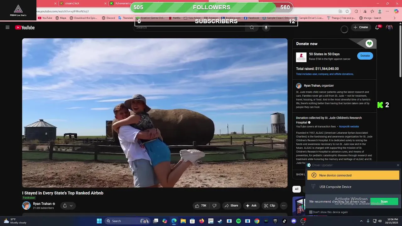
Task: Click the PRISM Live Studio logo
Action: pos(18,10)
